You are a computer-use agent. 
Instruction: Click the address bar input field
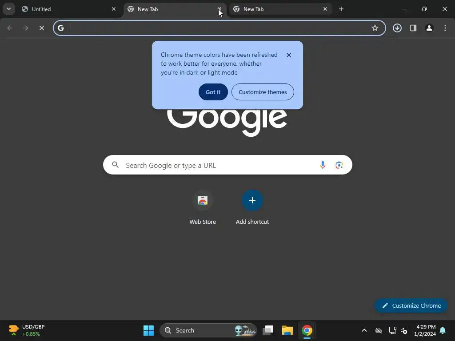pos(220,28)
